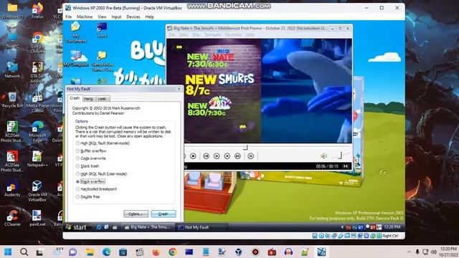Open My Computer icon in XP desktop
This screenshot has height=258, width=459.
[x=76, y=59]
